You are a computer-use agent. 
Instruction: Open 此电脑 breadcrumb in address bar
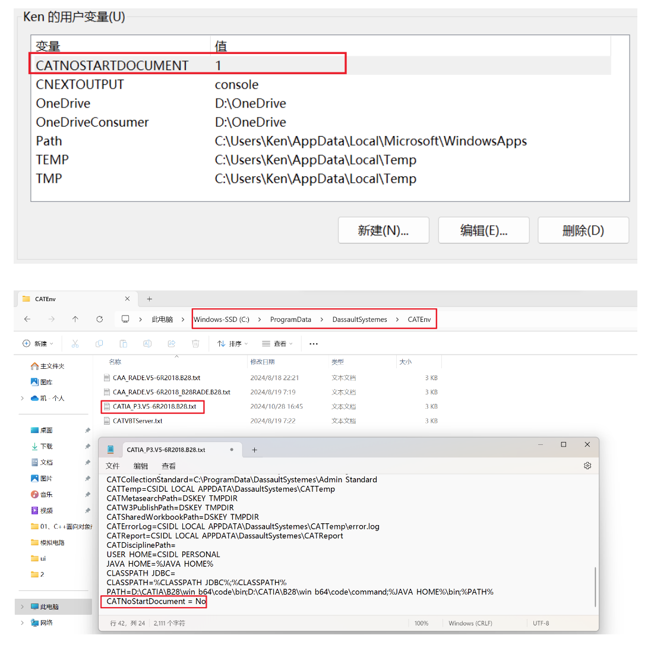coord(162,320)
